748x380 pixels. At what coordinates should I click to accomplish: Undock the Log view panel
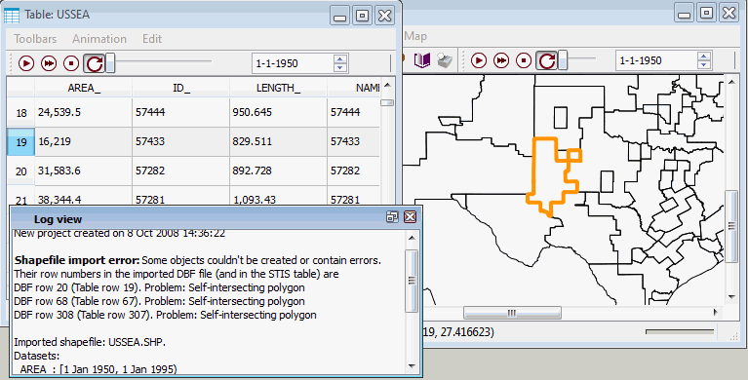click(392, 217)
